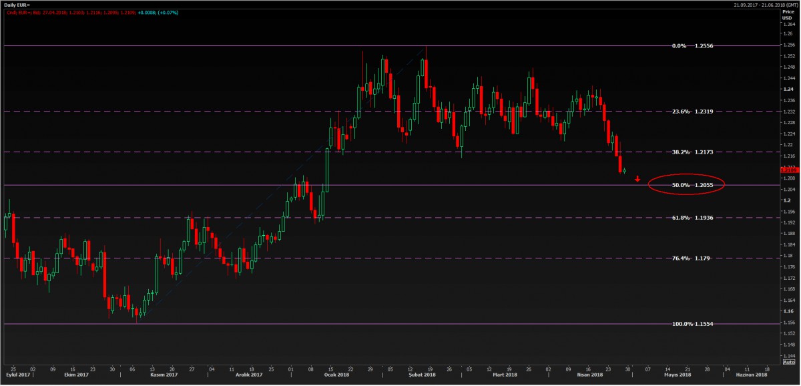801x386 pixels.
Task: Select the 0.0% 1.2556 Fibonacci label
Action: click(692, 46)
